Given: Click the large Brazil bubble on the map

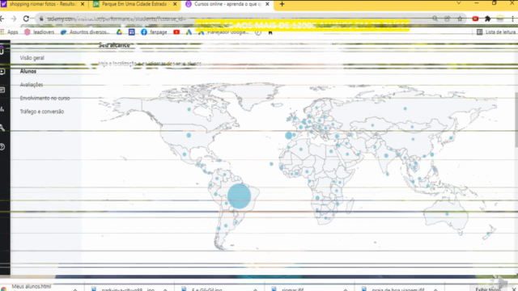Looking at the screenshot, I should (x=240, y=196).
